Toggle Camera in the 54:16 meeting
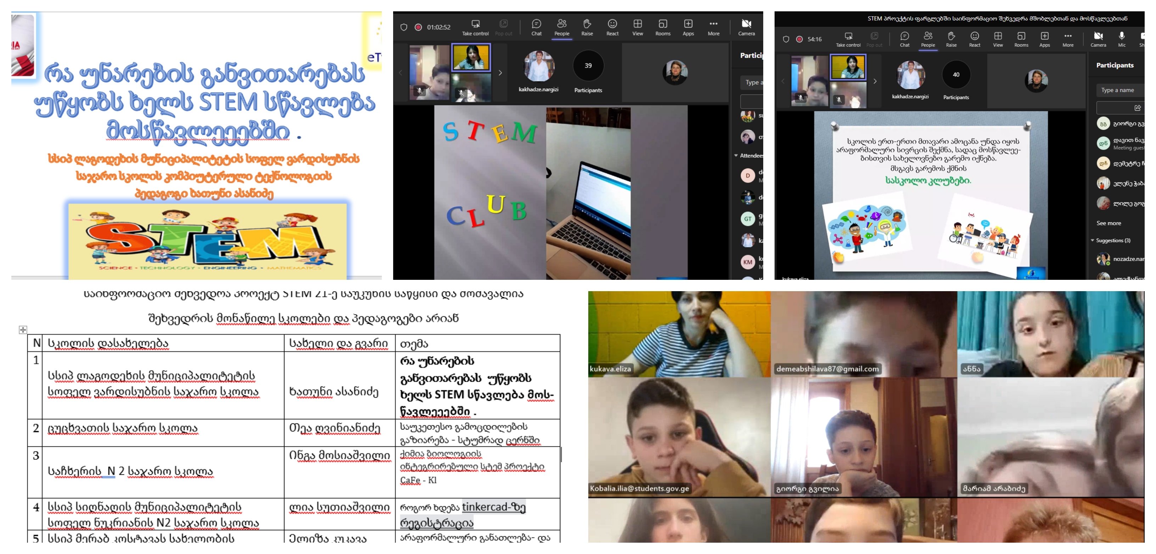1156x554 pixels. [1098, 39]
